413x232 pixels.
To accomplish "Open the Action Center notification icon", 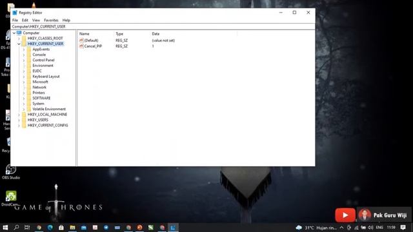I will (403, 227).
